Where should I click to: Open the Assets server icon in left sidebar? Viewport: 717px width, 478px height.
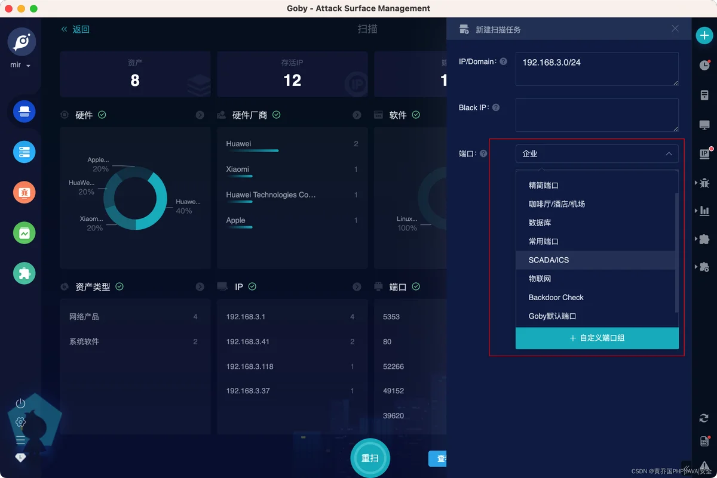(24, 152)
